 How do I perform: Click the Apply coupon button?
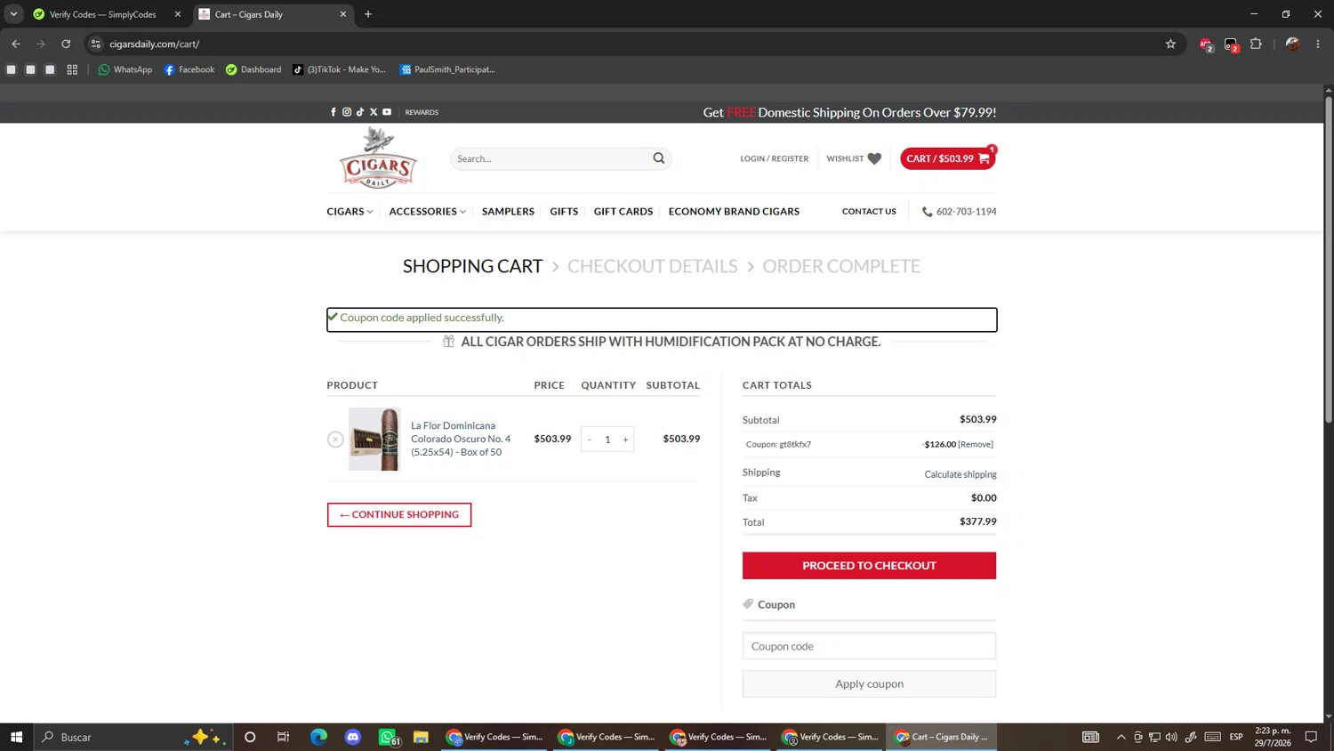(869, 683)
